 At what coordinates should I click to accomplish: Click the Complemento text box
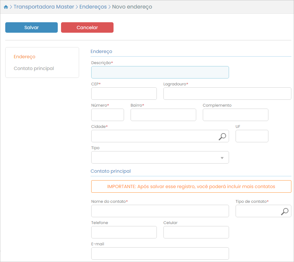[235, 115]
